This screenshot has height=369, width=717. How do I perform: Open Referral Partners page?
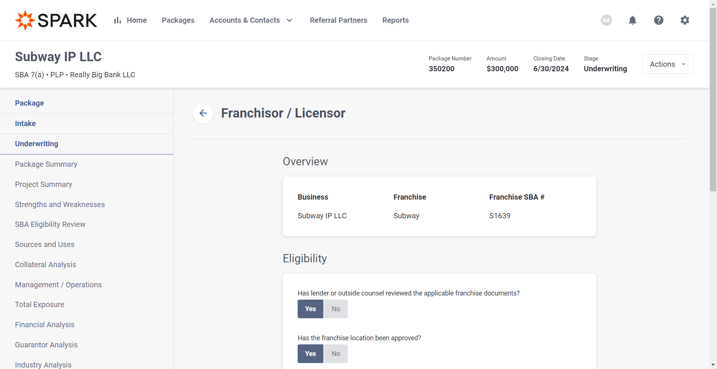coord(339,20)
